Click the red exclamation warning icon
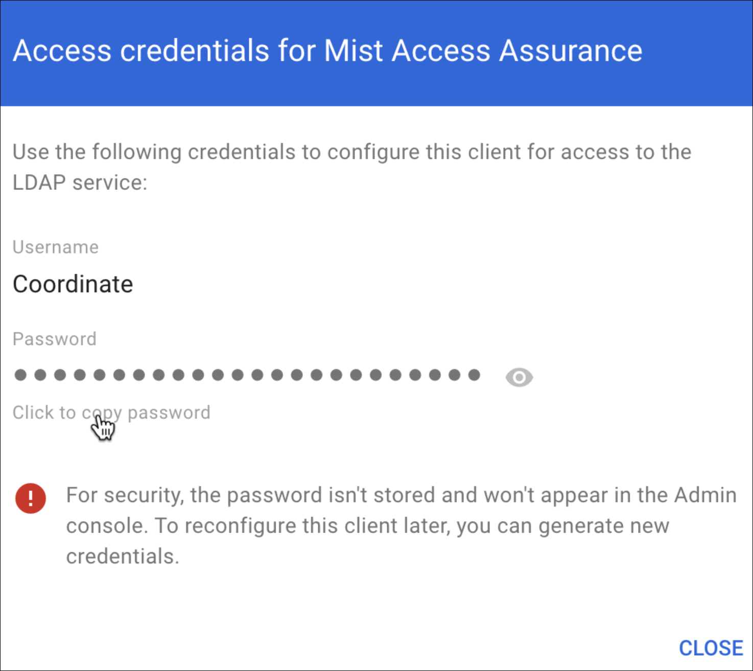The image size is (753, 671). tap(31, 498)
